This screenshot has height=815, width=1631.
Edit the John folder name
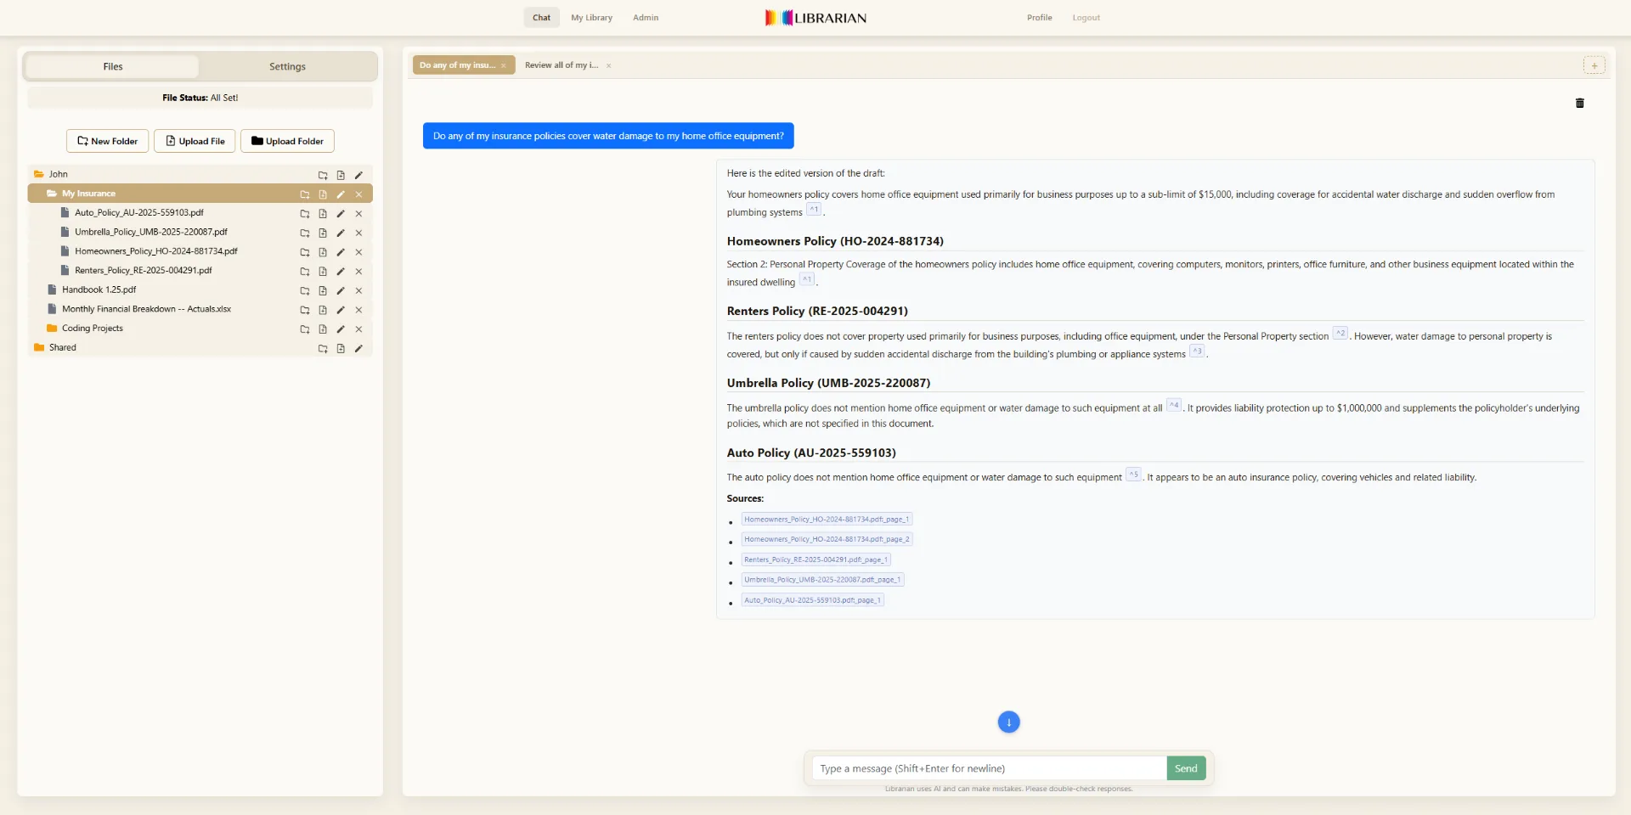click(358, 175)
